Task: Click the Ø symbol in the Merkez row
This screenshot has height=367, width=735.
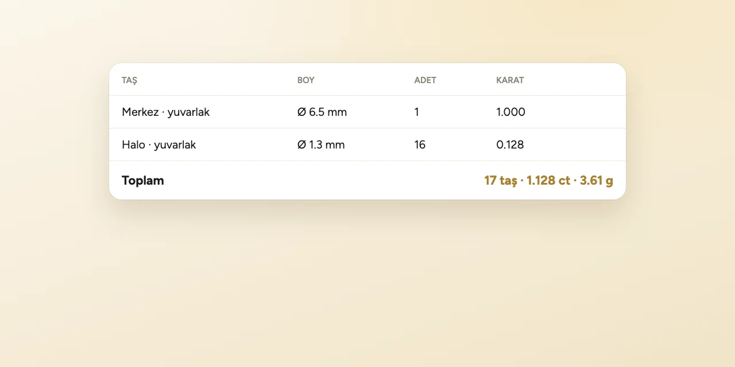Action: [x=301, y=112]
